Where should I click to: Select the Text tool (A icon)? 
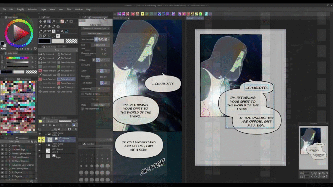(62, 31)
